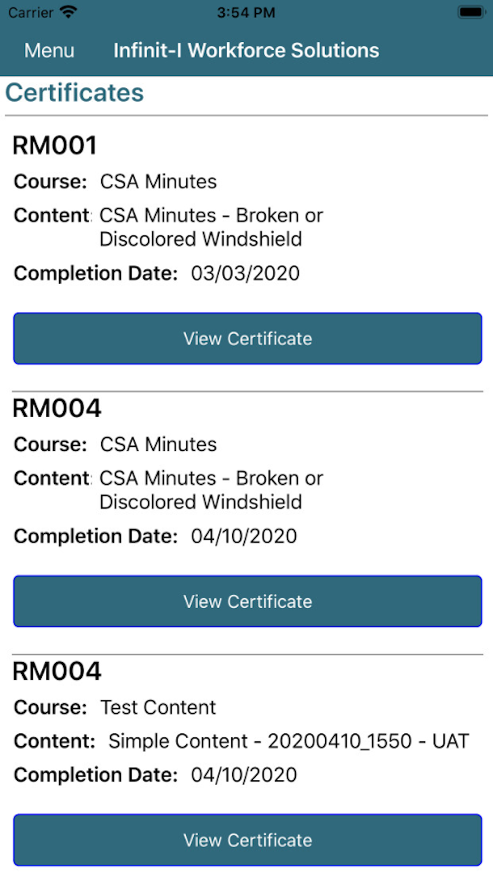Tap Simple Content - 20200410_1550 - UAT text

click(x=288, y=741)
